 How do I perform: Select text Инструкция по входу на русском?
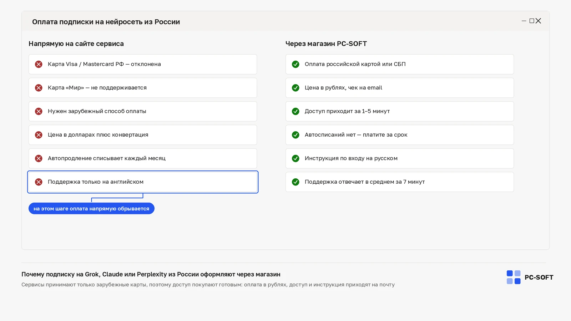(351, 158)
